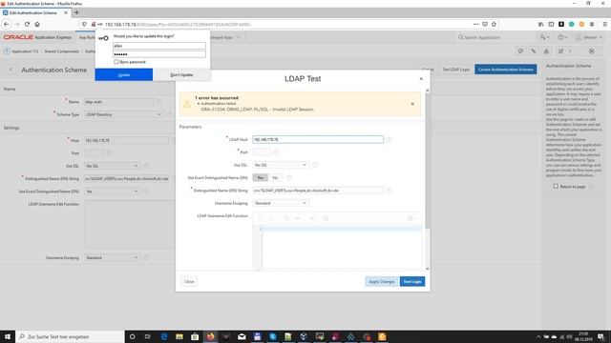Click Test LDAP Login button on page
This screenshot has height=343, width=611.
point(456,70)
